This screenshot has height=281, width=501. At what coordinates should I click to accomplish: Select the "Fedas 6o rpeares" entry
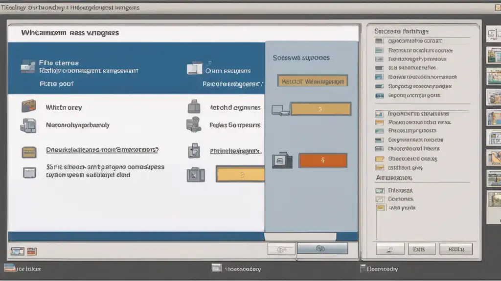tap(235, 125)
